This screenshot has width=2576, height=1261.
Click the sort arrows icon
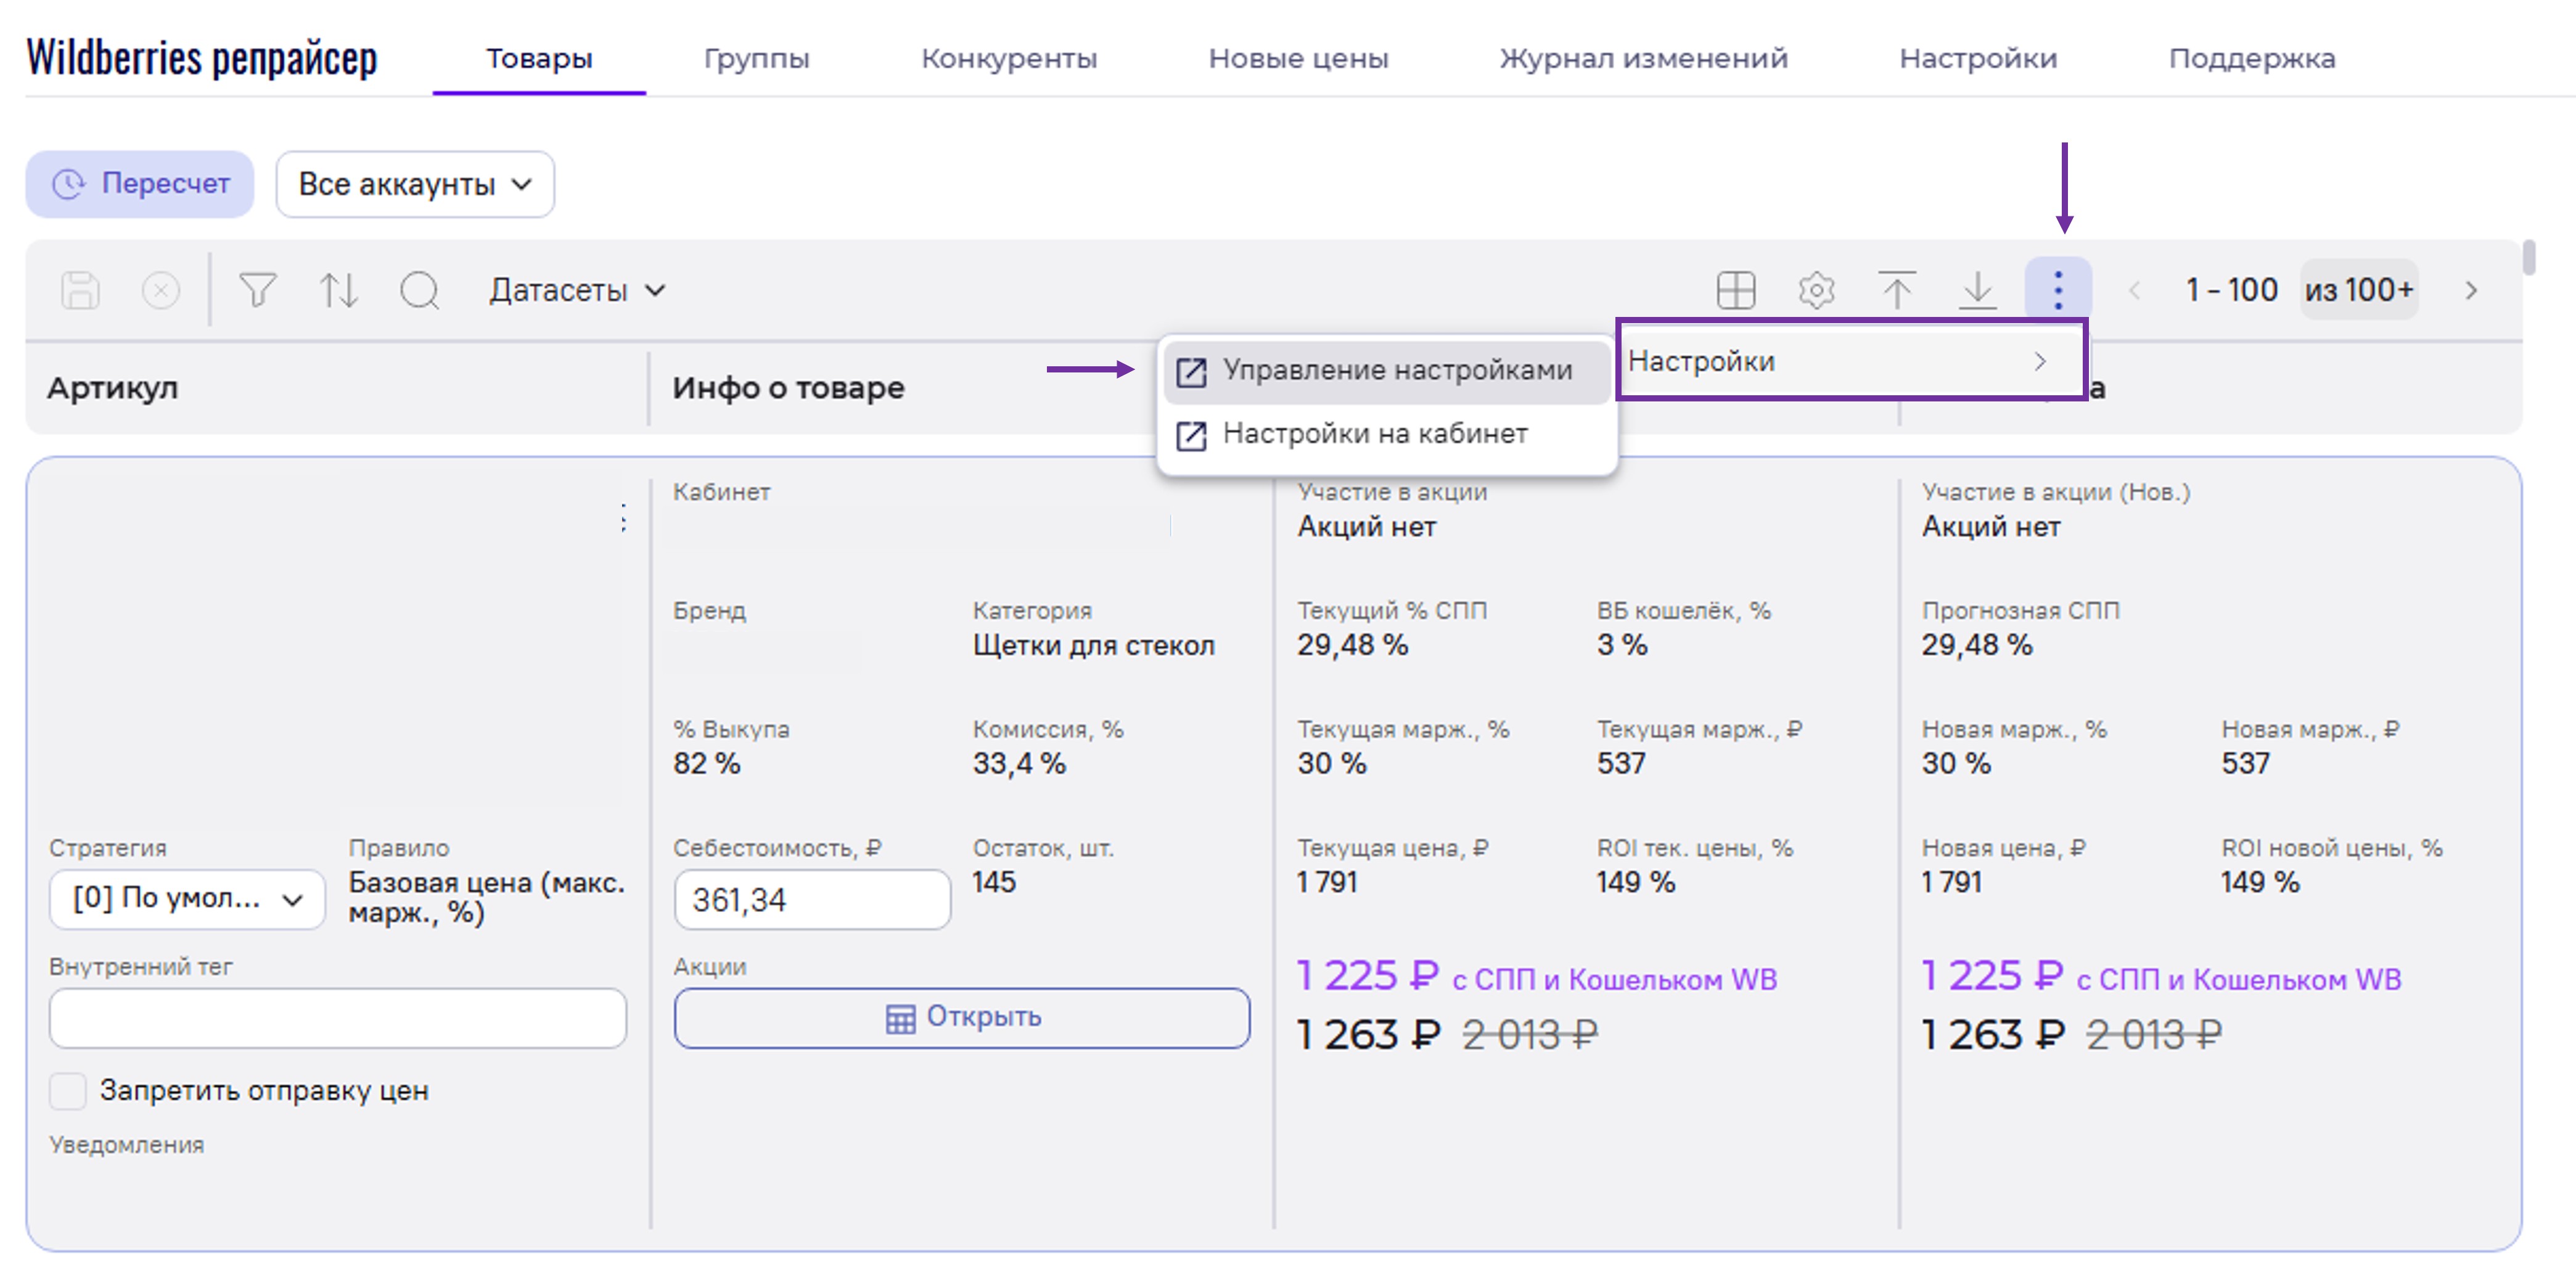coord(338,291)
